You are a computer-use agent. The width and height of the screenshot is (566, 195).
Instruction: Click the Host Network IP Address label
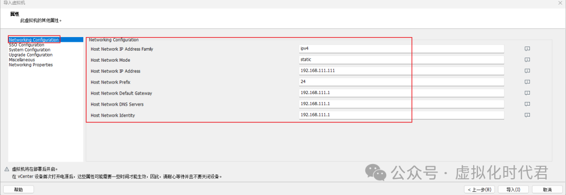pyautogui.click(x=115, y=71)
